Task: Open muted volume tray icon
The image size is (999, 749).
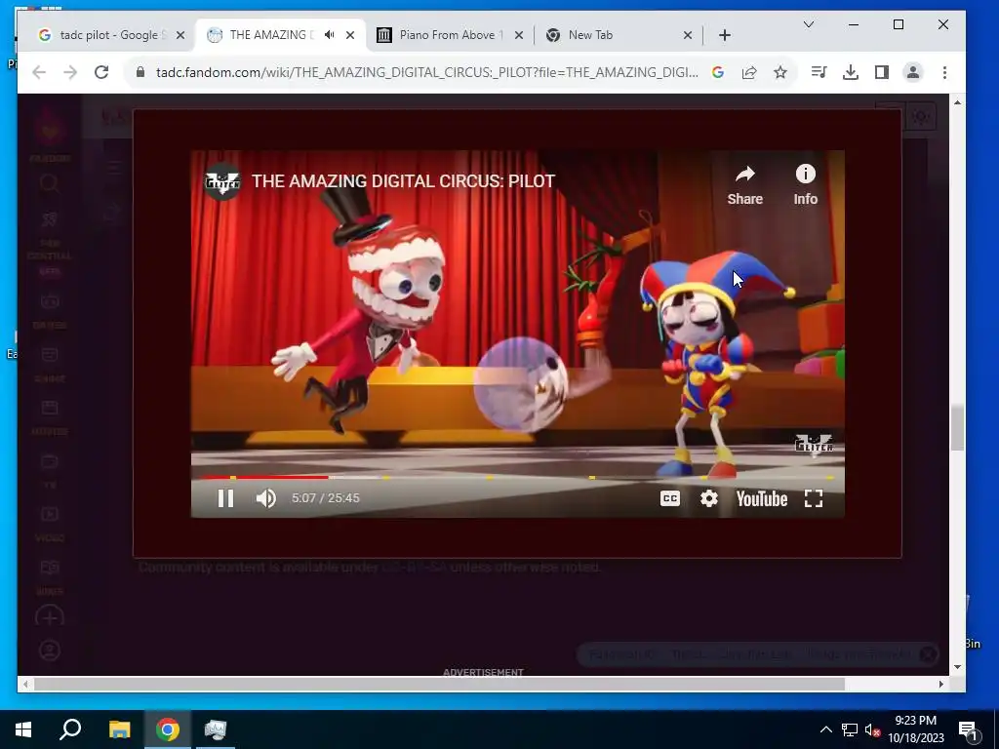Action: point(872,729)
